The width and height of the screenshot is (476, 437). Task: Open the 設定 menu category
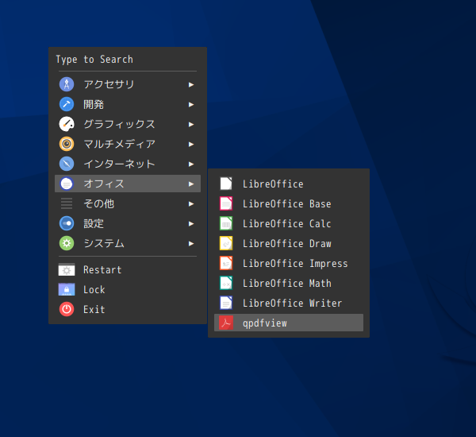(x=128, y=223)
